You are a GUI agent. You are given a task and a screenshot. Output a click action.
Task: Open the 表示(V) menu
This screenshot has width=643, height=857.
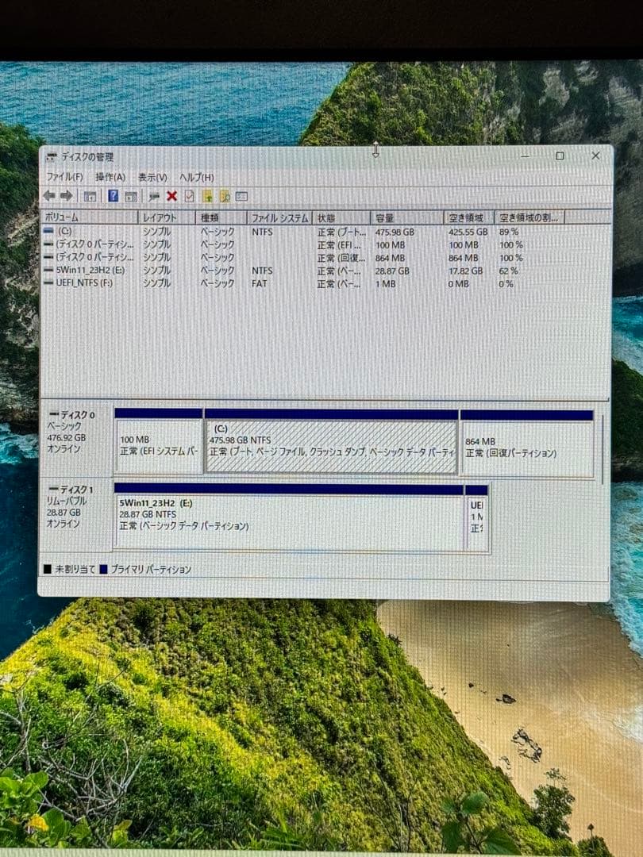point(150,178)
